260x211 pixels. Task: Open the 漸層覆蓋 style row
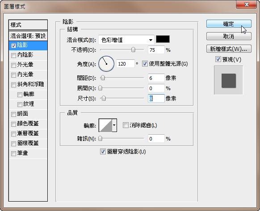(x=28, y=133)
